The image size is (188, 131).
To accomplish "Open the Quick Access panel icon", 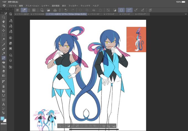I will pyautogui.click(x=11, y=14).
